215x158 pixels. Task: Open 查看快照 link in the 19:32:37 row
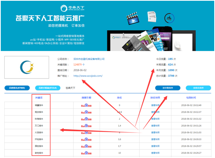155,112
